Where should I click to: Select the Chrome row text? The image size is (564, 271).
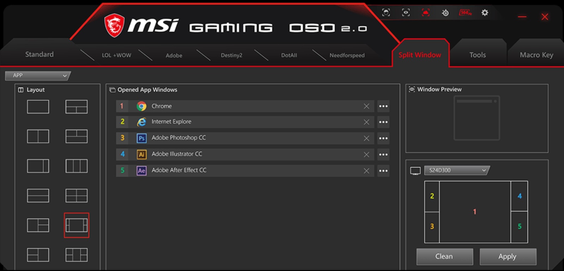point(162,106)
